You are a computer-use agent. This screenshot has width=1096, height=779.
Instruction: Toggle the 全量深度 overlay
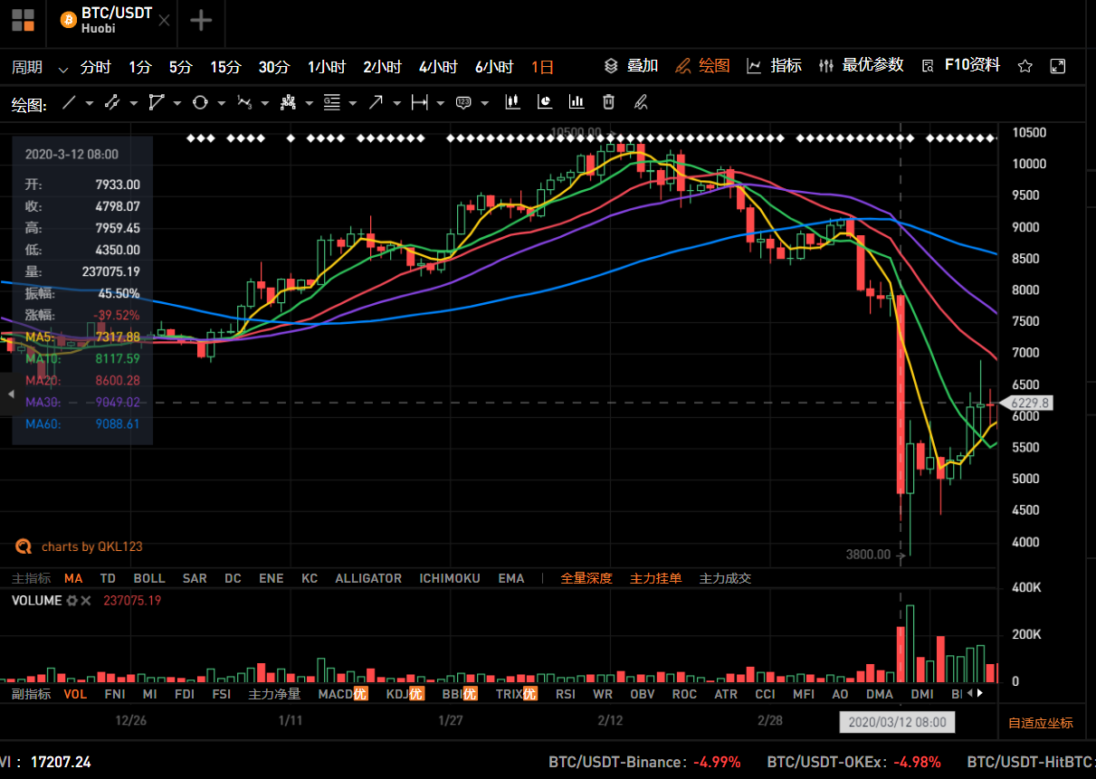(x=586, y=578)
